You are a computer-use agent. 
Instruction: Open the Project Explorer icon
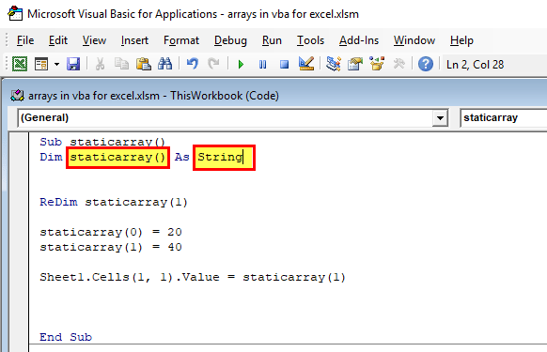(x=334, y=64)
